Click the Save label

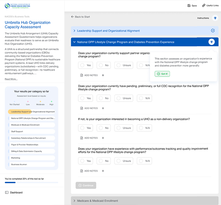pos(194,6)
